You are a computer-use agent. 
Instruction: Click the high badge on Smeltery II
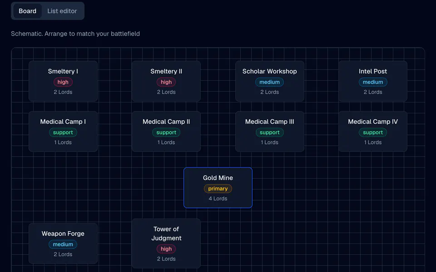pos(166,82)
